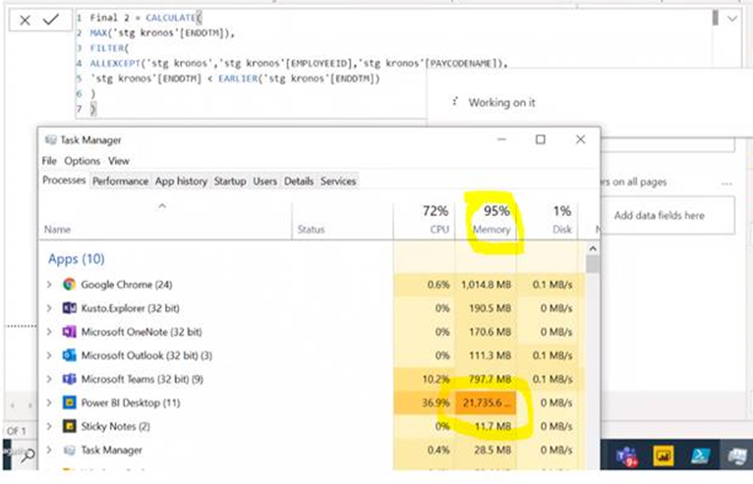Viewport: 753px width, 484px height.
Task: Select the Kusto.Explorer icon in process list
Action: [x=69, y=308]
